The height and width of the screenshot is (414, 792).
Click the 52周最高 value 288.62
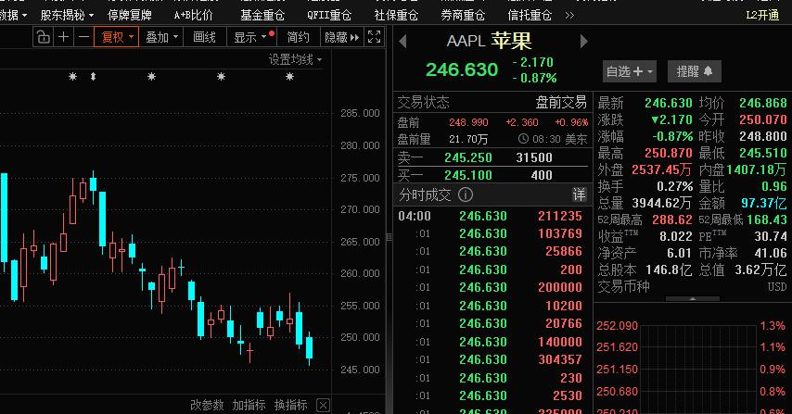(671, 220)
